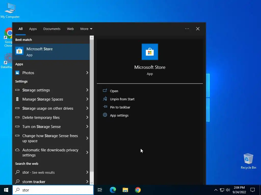This screenshot has height=195, width=261.
Task: Expand Turn on Storage Sense arrow
Action: 87,126
